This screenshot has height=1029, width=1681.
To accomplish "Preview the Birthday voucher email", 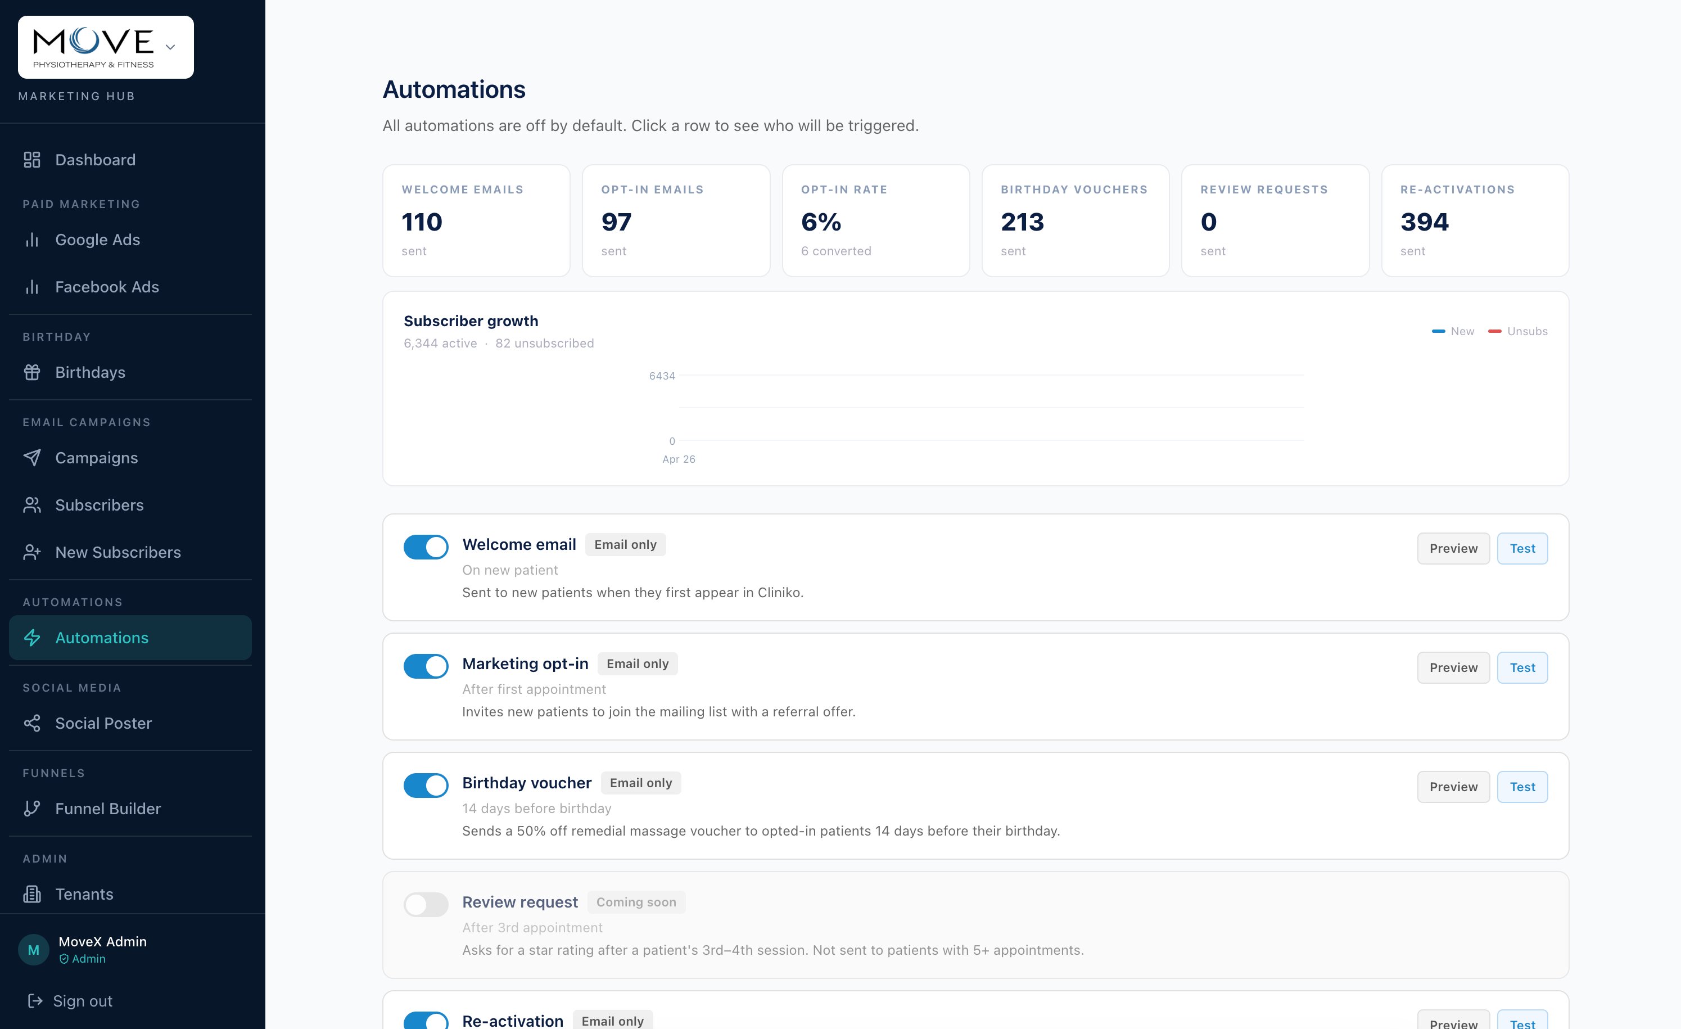I will point(1453,786).
